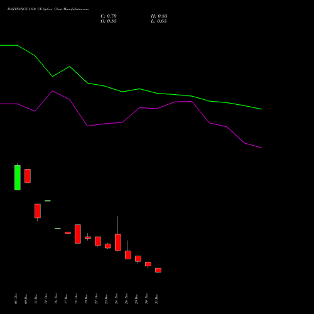Select the tall red candle for 18 Dec

[x=78, y=234]
